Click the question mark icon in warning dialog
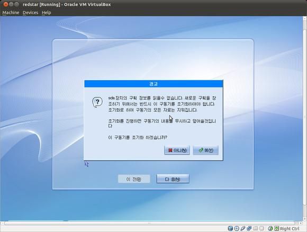The width and height of the screenshot is (307, 232). click(97, 102)
